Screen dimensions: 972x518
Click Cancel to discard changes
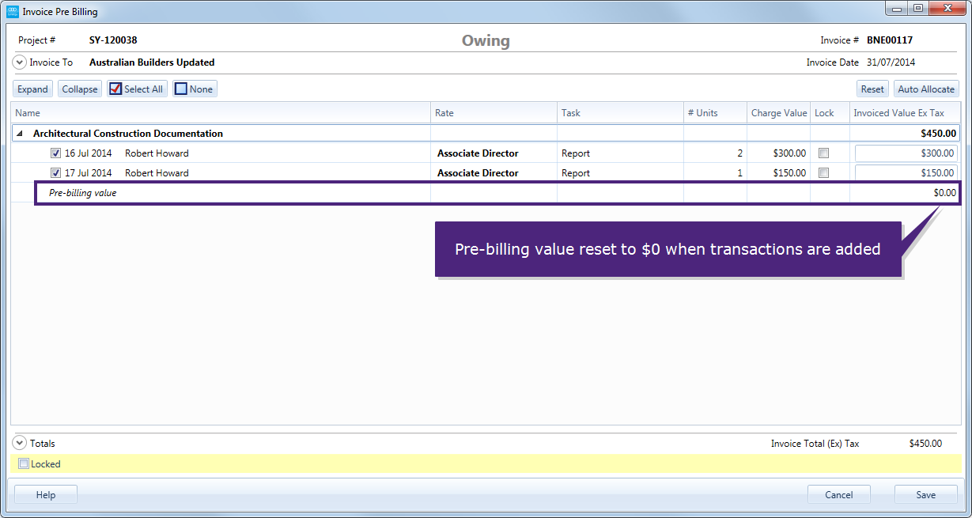tap(838, 493)
